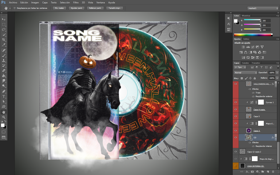Collapse effects of HALLOWEEN.HAL... layer
Screen dimensions: 280x175
pyautogui.click(x=276, y=84)
